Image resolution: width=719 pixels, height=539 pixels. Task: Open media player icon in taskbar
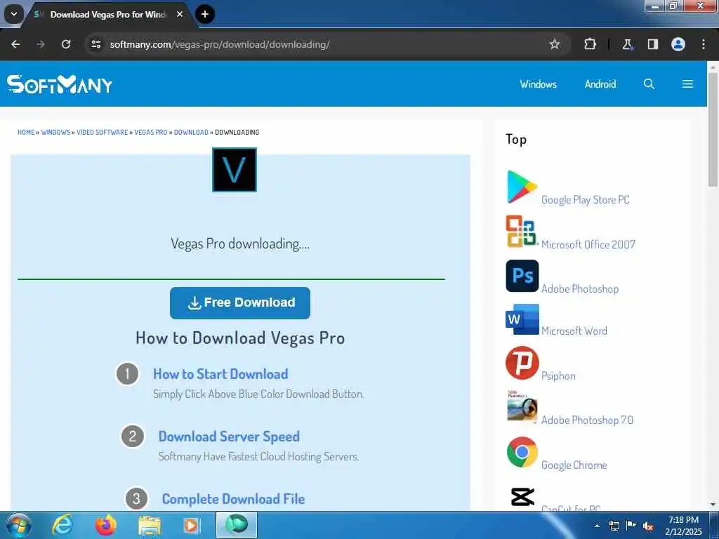coord(191,526)
